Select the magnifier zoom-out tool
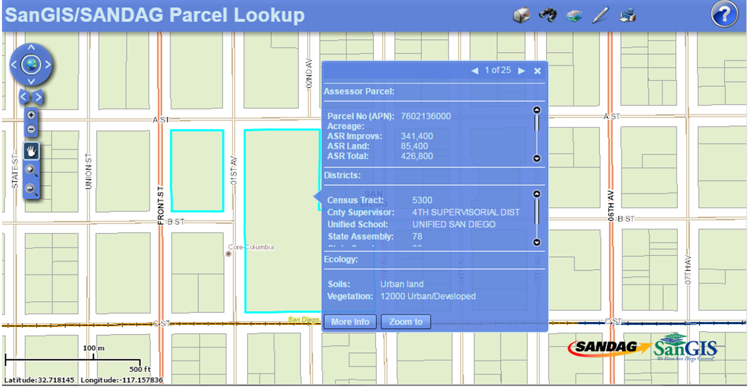749x388 pixels. [x=31, y=189]
